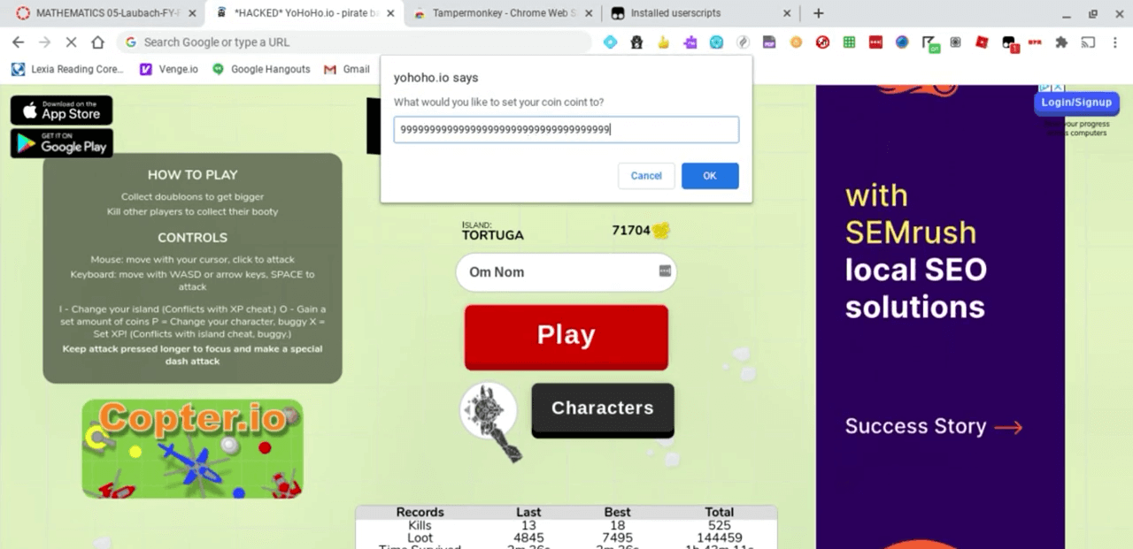Click the flag extension icon marked on

pos(929,43)
